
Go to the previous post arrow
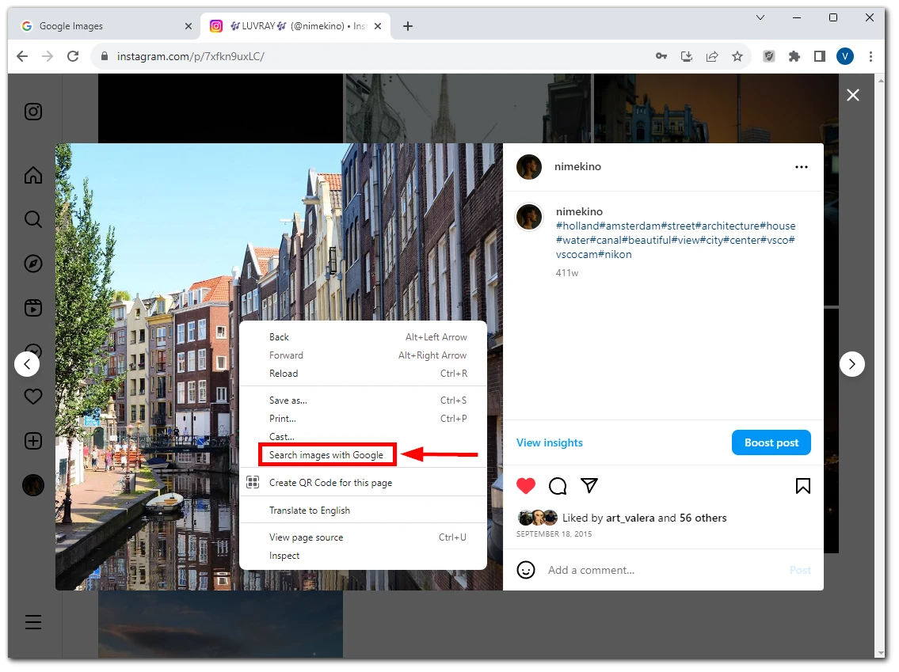[x=27, y=364]
